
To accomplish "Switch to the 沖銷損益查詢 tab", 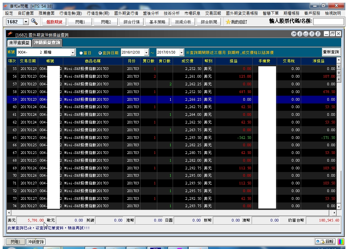I will point(47,43).
